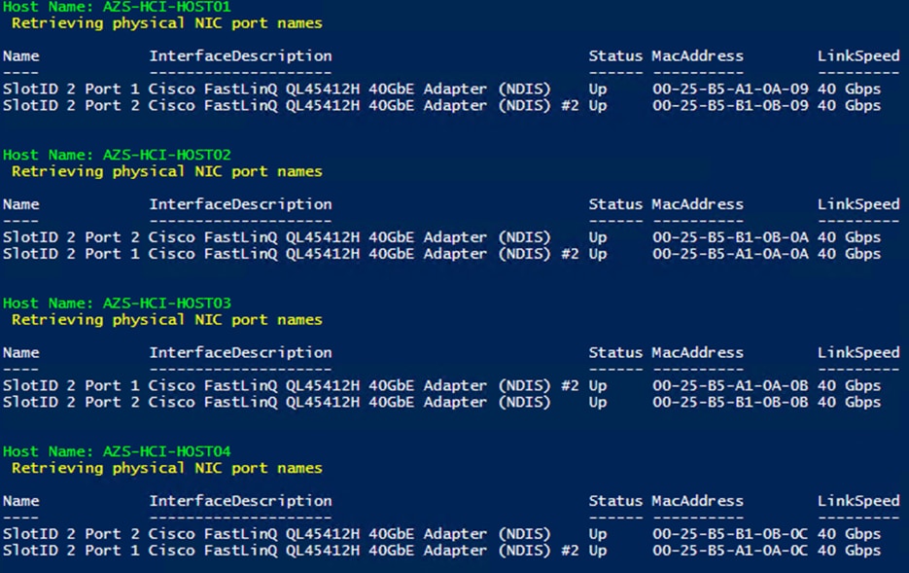The height and width of the screenshot is (573, 909).
Task: Select Up status left of 00-25-B5-A1-0A-0C
Action: click(598, 551)
